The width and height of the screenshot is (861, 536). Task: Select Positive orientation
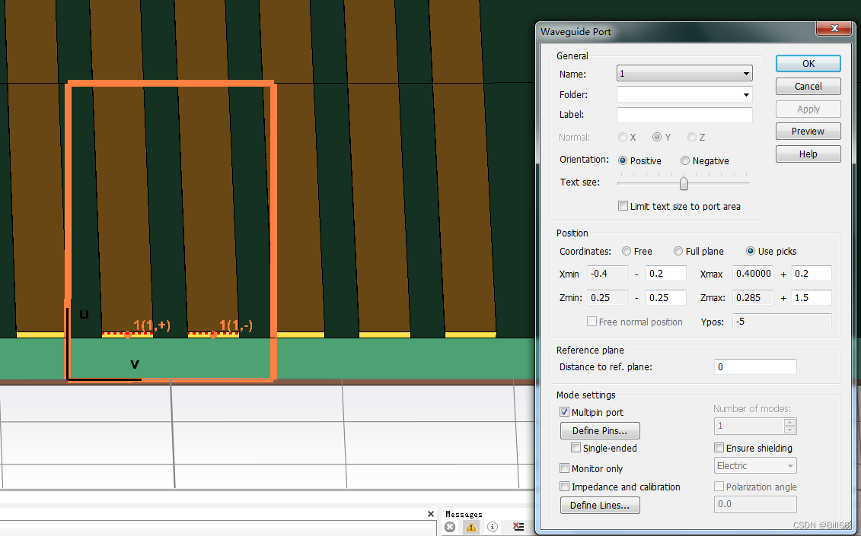pyautogui.click(x=623, y=160)
